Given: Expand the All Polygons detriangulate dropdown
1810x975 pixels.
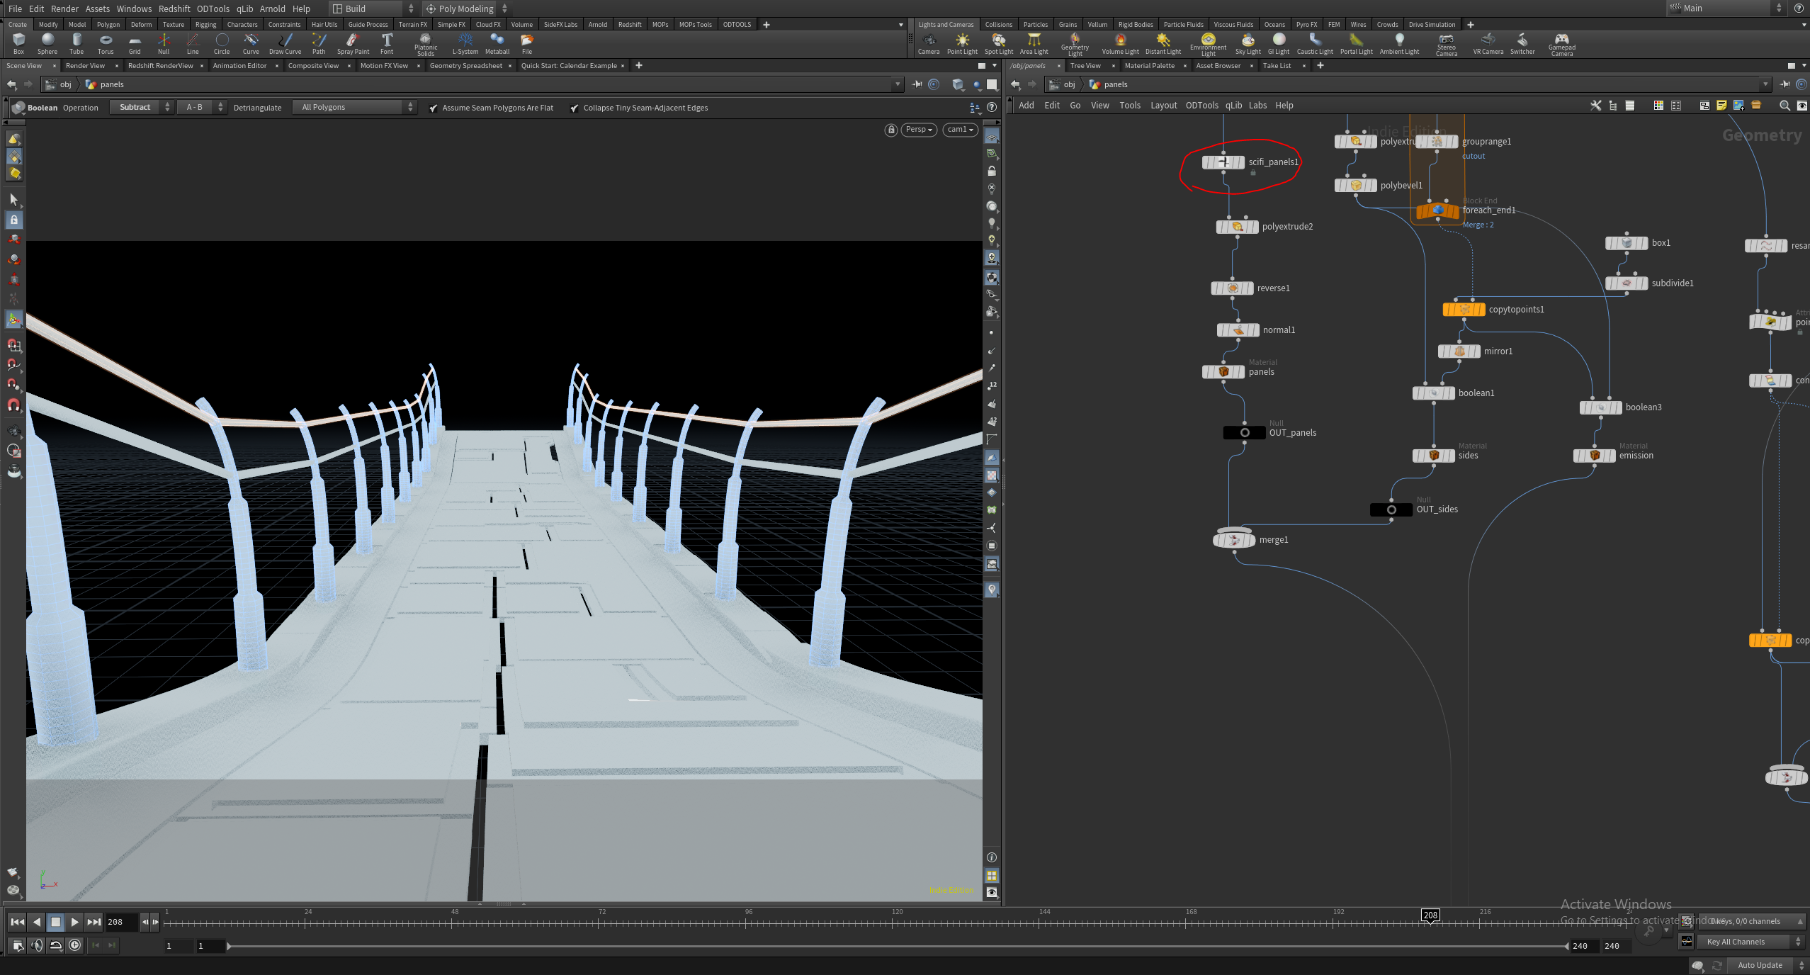Looking at the screenshot, I should [353, 107].
